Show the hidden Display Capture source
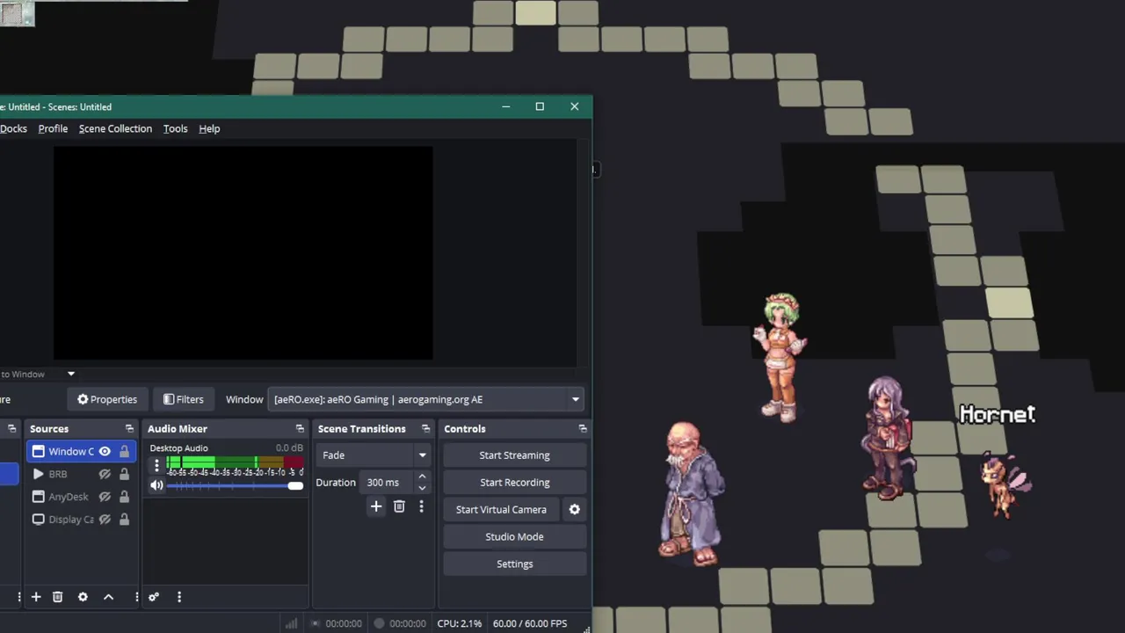Screen dimensions: 1125x633 105,520
